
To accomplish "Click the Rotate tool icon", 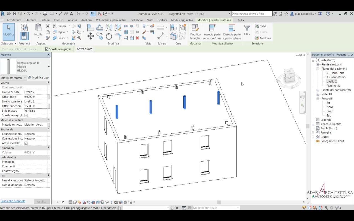I will pyautogui.click(x=109, y=36).
